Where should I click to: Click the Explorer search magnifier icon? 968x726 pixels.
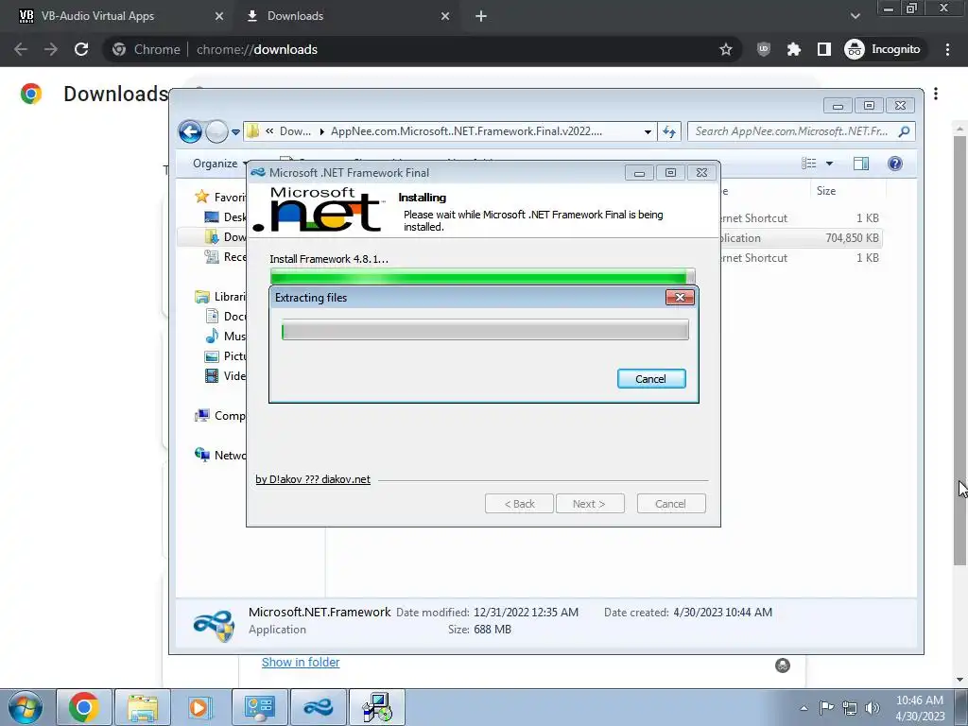point(904,130)
